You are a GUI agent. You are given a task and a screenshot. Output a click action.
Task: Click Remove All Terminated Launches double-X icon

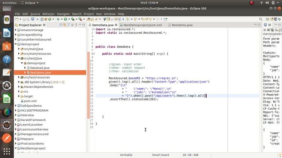[x=272, y=30]
